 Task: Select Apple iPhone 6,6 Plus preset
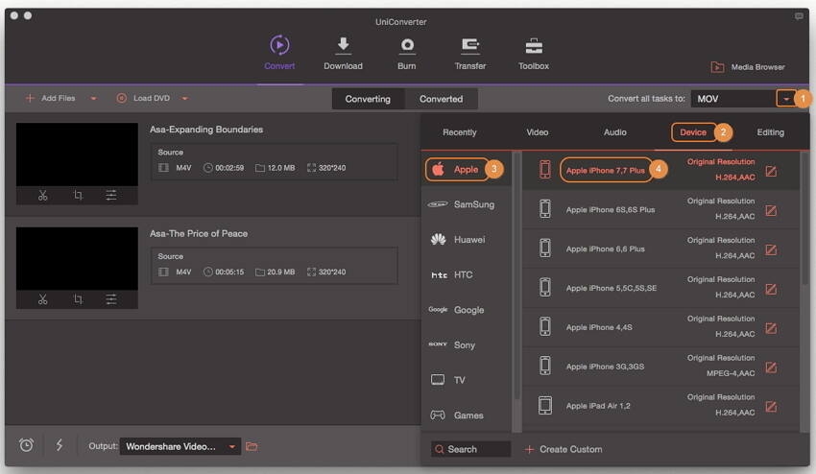click(660, 249)
